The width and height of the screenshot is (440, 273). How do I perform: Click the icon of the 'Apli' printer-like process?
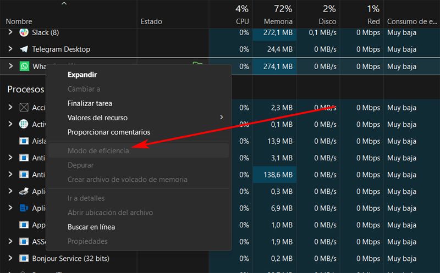point(24,192)
